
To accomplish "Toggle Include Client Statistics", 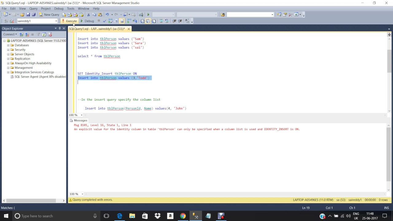I will [135, 21].
